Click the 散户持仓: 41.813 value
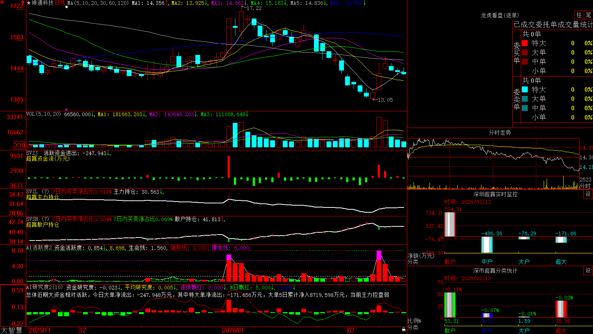 tap(198, 219)
